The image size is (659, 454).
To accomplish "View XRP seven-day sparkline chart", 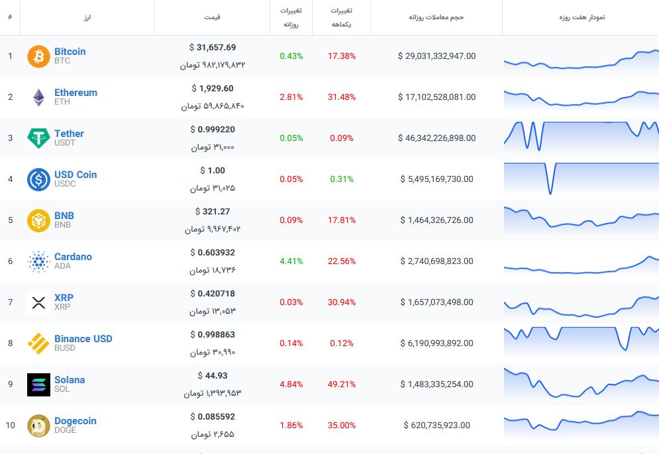I will coord(582,307).
